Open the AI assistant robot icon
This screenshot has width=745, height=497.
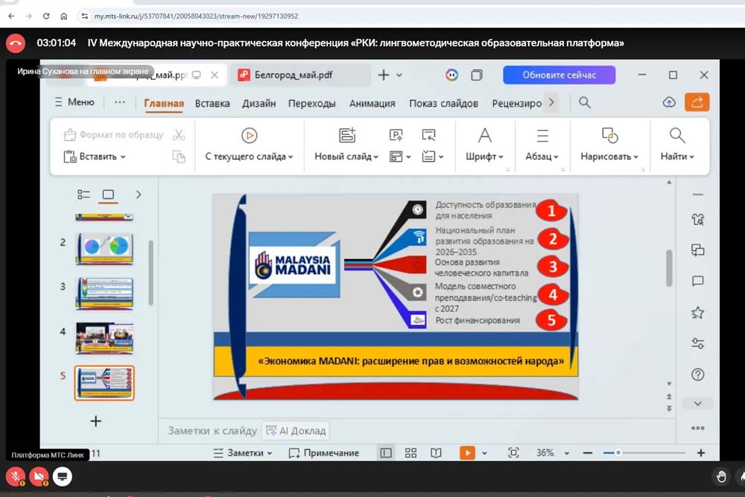pyautogui.click(x=452, y=75)
